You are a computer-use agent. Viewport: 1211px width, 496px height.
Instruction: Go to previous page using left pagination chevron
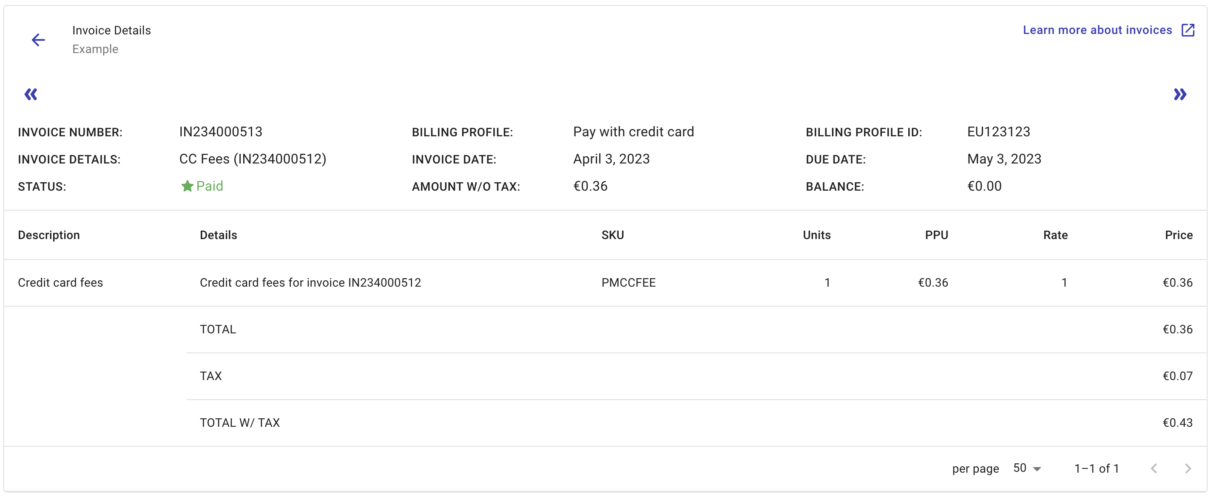tap(1155, 468)
